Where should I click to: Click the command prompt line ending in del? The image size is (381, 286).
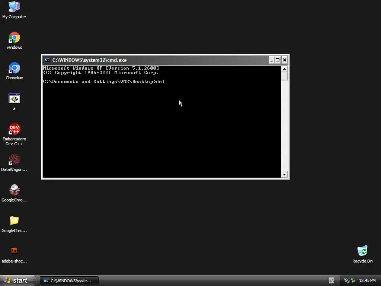104,82
